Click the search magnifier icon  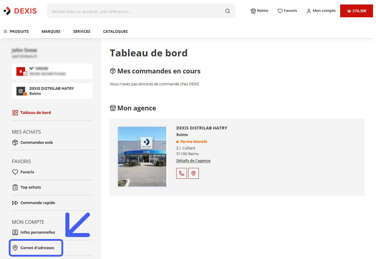228,11
